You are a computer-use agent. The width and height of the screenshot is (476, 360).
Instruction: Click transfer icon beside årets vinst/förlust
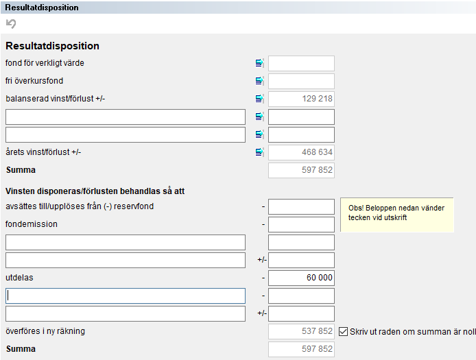(x=259, y=152)
